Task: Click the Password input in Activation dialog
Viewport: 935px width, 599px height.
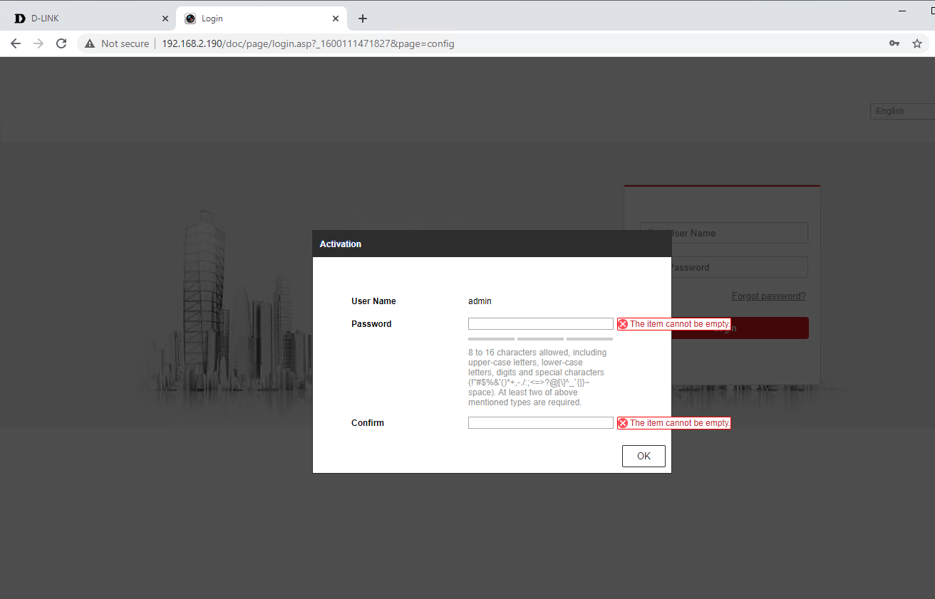Action: [x=540, y=324]
